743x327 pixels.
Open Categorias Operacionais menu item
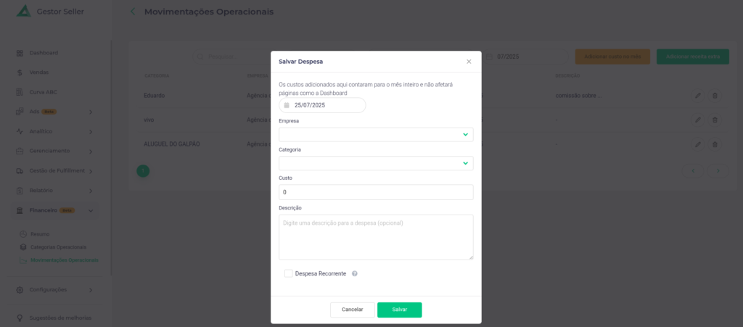tap(58, 247)
